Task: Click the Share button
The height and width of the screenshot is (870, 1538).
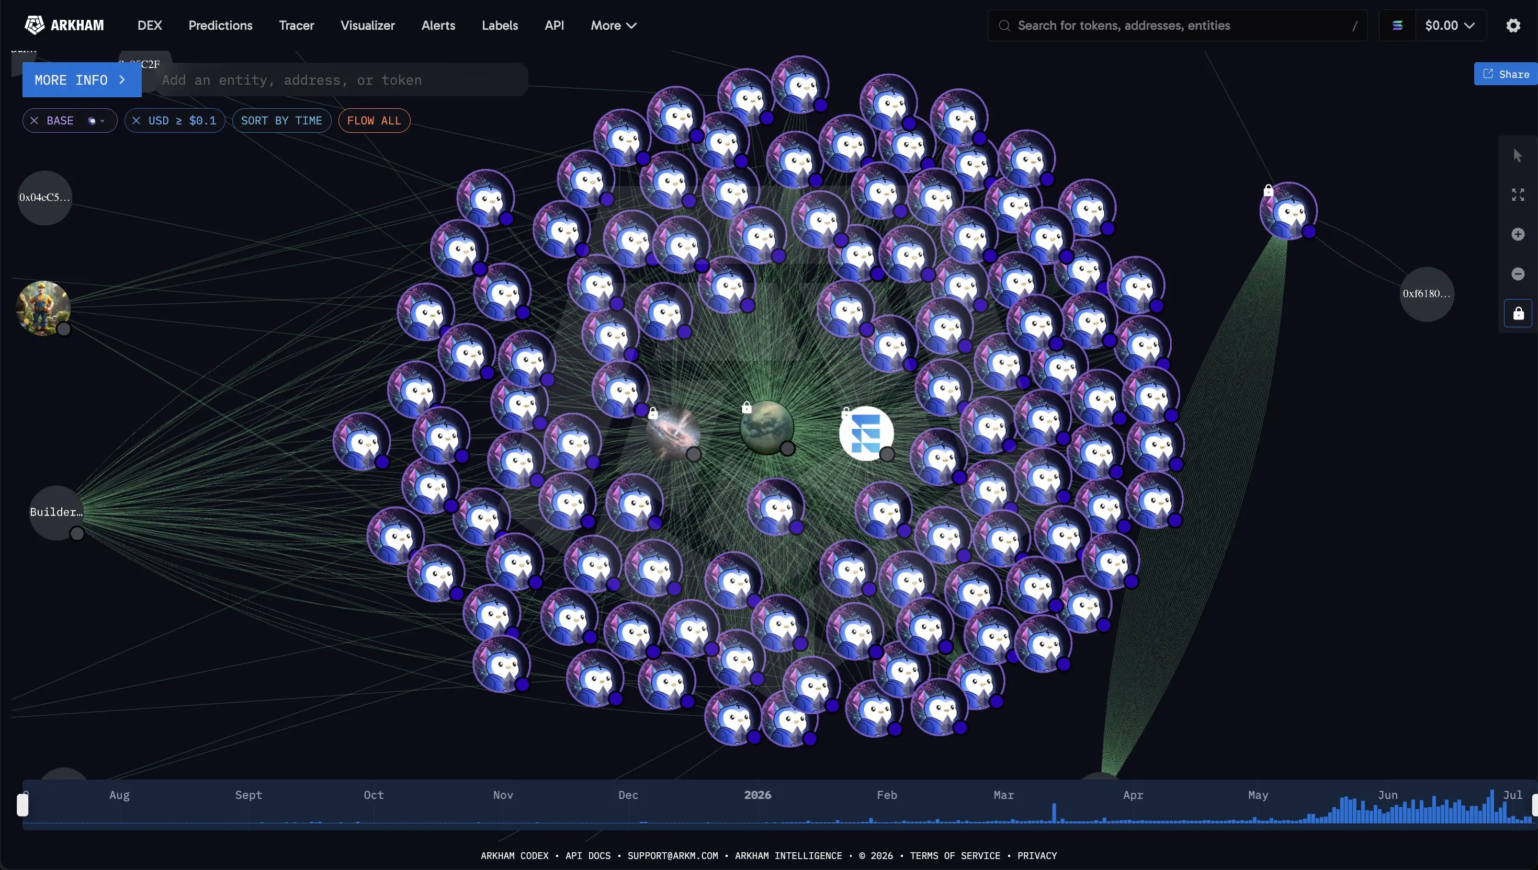Action: 1506,74
